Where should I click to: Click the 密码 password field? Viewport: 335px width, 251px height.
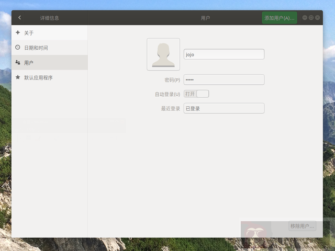pyautogui.click(x=224, y=79)
